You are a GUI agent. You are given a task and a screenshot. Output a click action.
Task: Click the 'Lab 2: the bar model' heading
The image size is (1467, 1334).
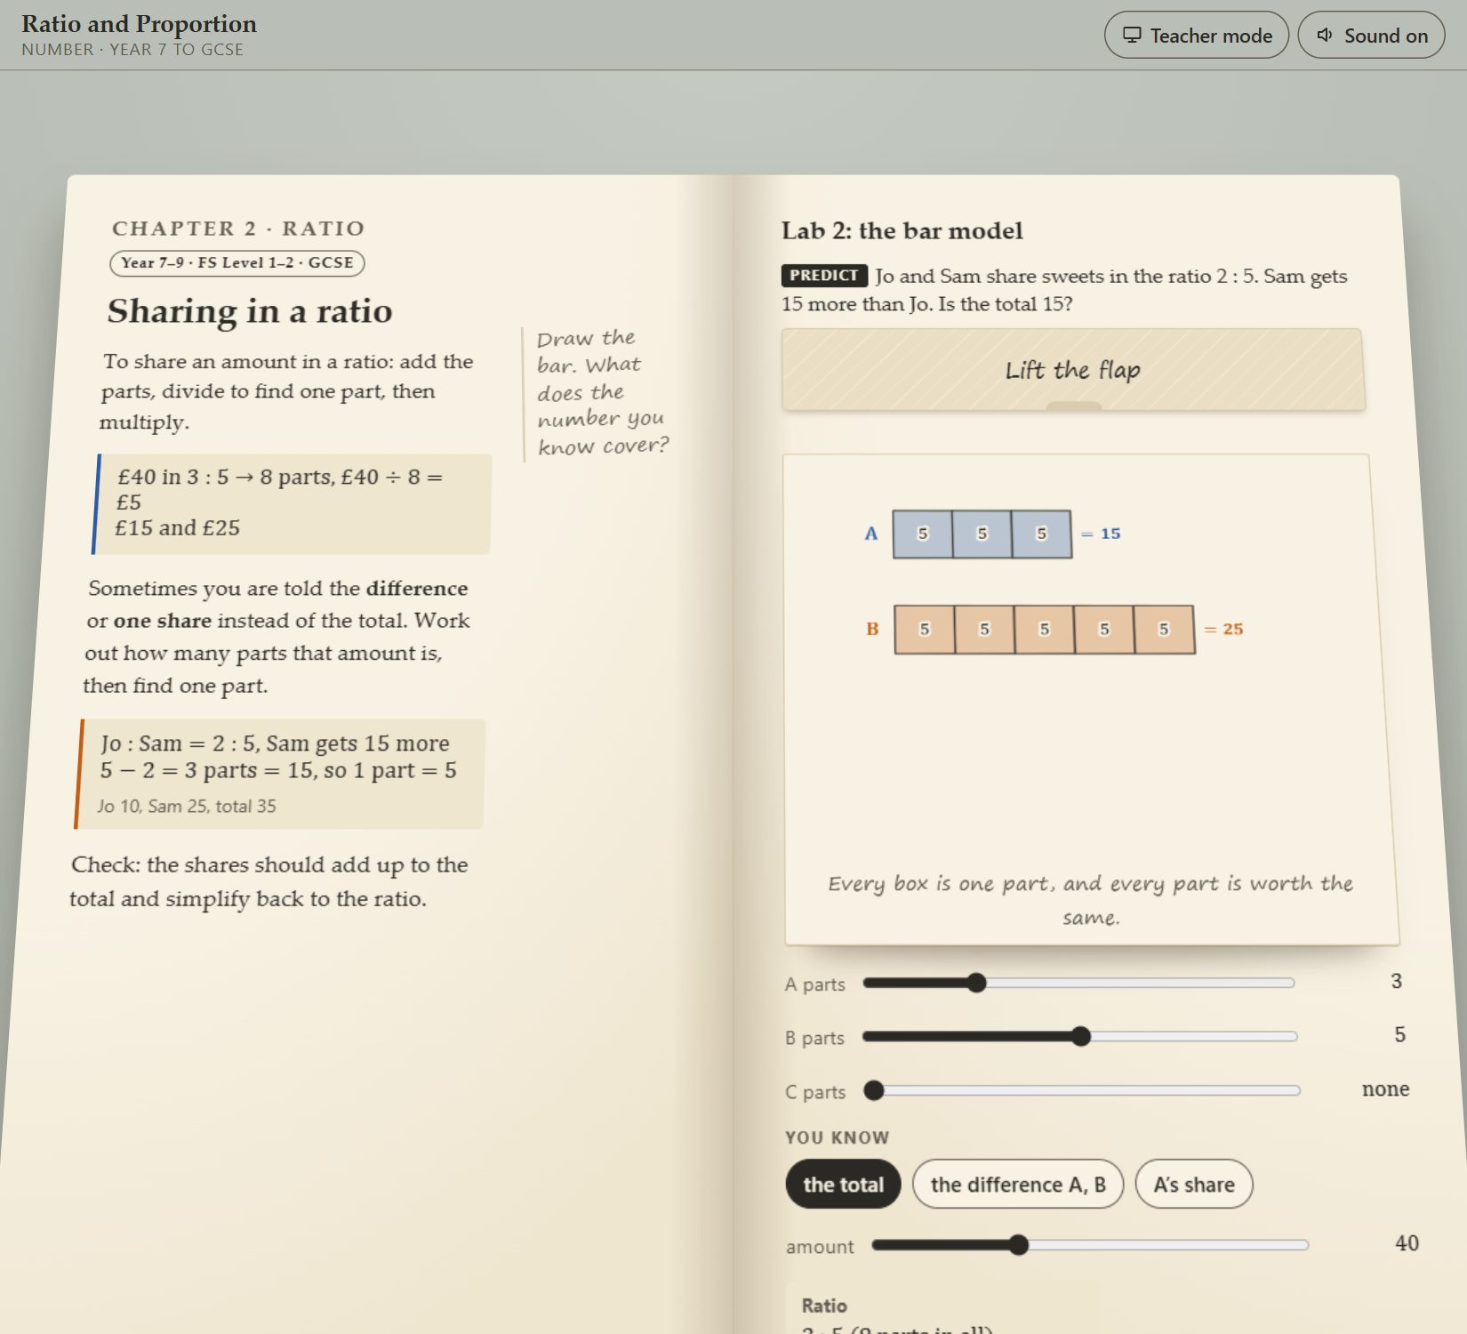[x=902, y=231]
